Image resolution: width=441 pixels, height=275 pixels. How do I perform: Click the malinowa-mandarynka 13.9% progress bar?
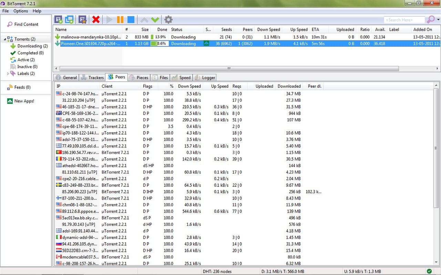click(x=159, y=37)
